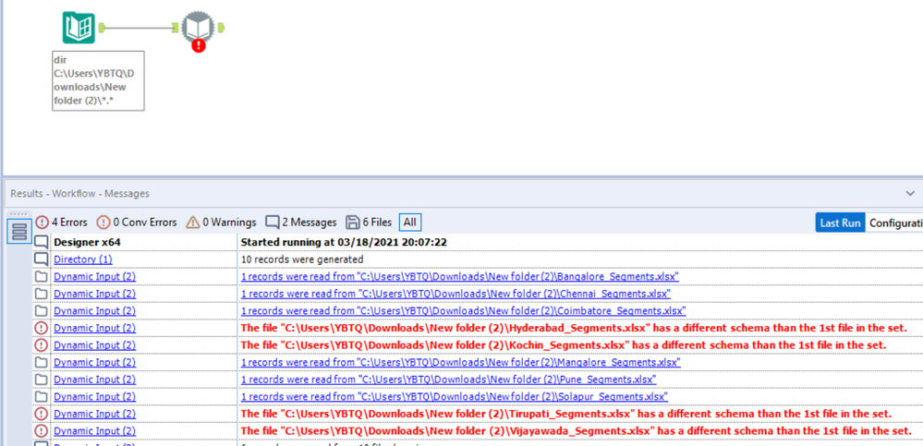Click the message icon on Directory (1) row
This screenshot has height=446, width=923.
coord(42,259)
